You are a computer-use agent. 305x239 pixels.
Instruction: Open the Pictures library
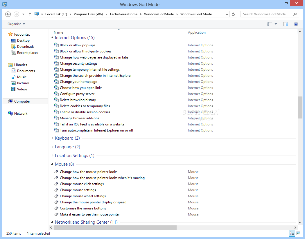23,83
